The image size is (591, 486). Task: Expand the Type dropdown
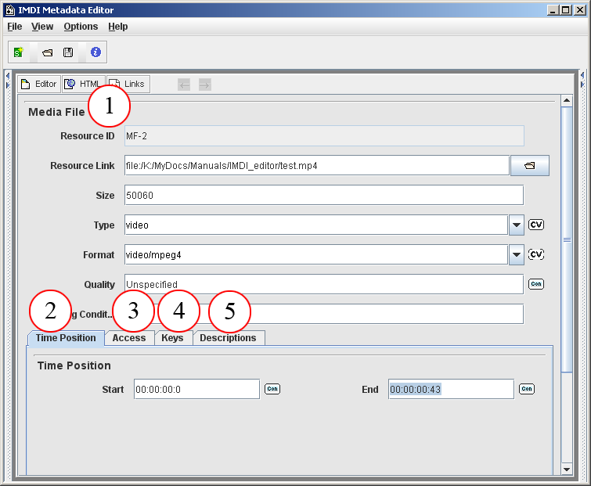point(517,225)
